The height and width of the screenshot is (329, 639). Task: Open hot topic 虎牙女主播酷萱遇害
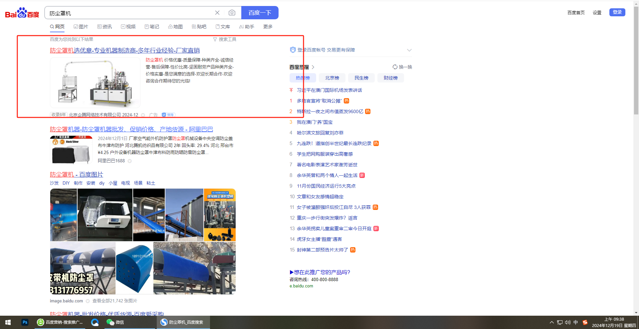coord(319,239)
